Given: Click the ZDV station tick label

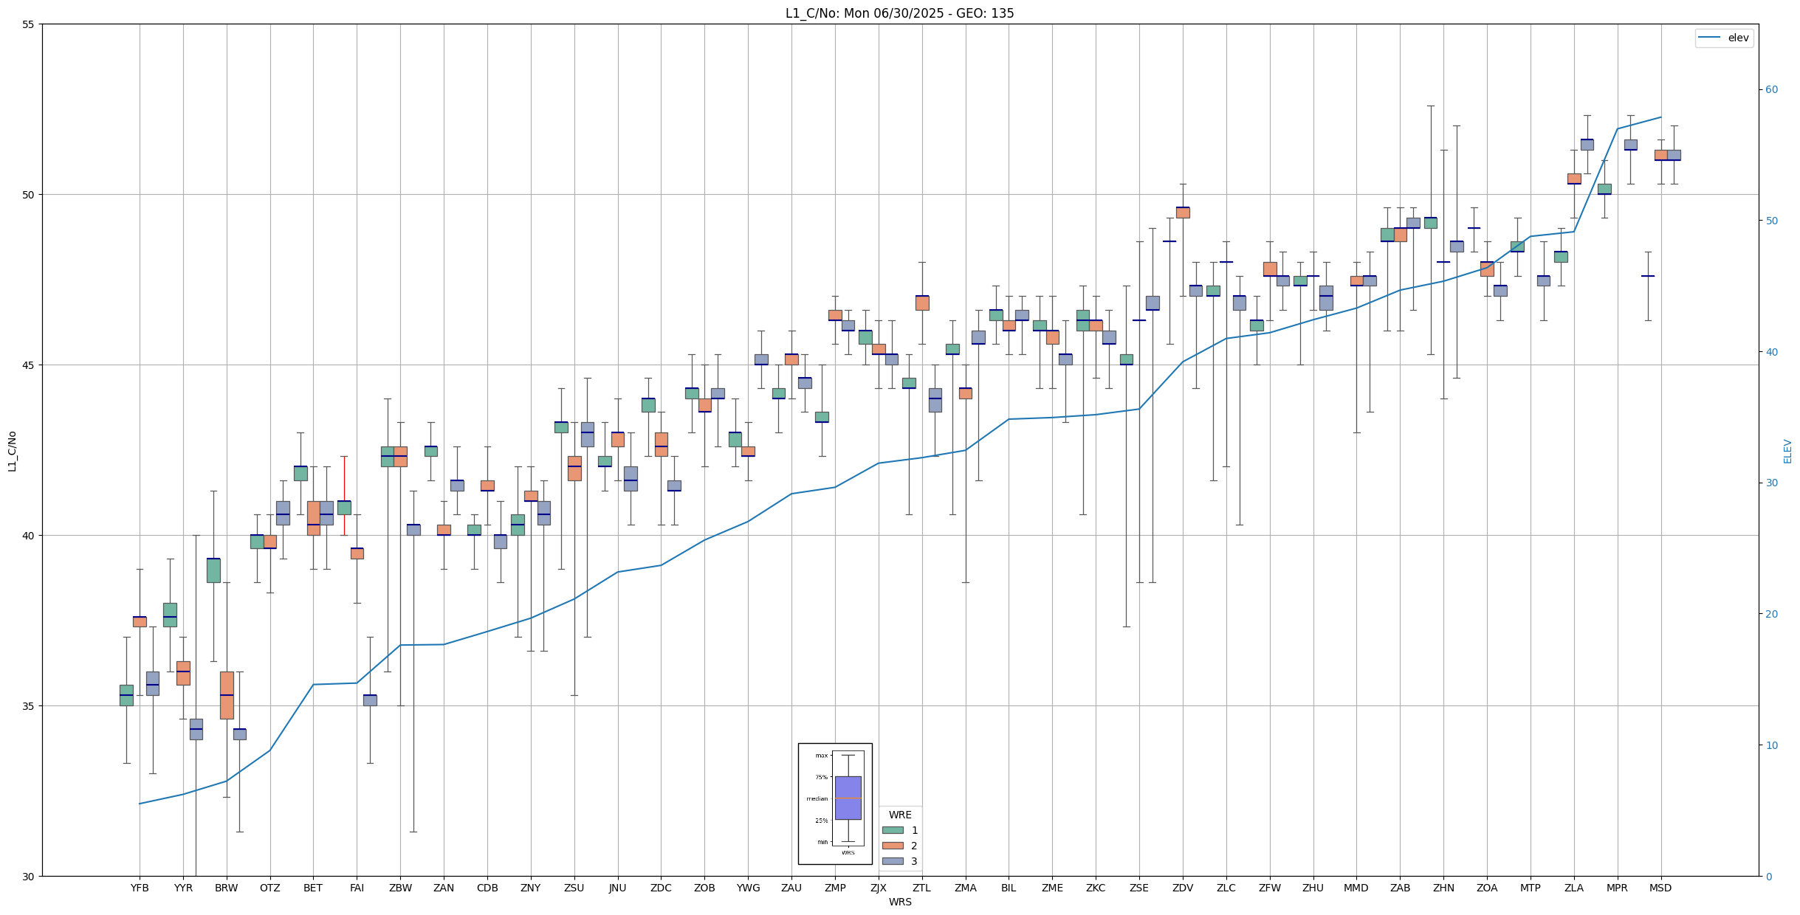Looking at the screenshot, I should [1183, 888].
